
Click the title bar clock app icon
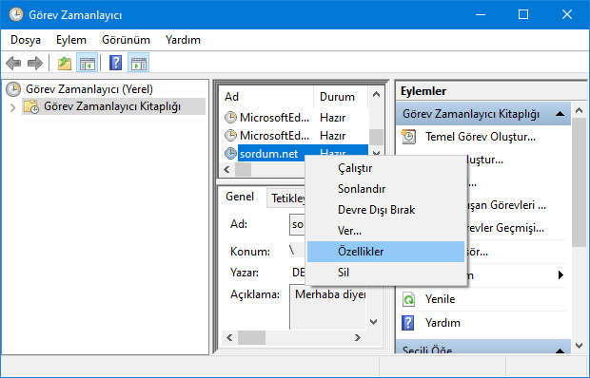pos(16,14)
